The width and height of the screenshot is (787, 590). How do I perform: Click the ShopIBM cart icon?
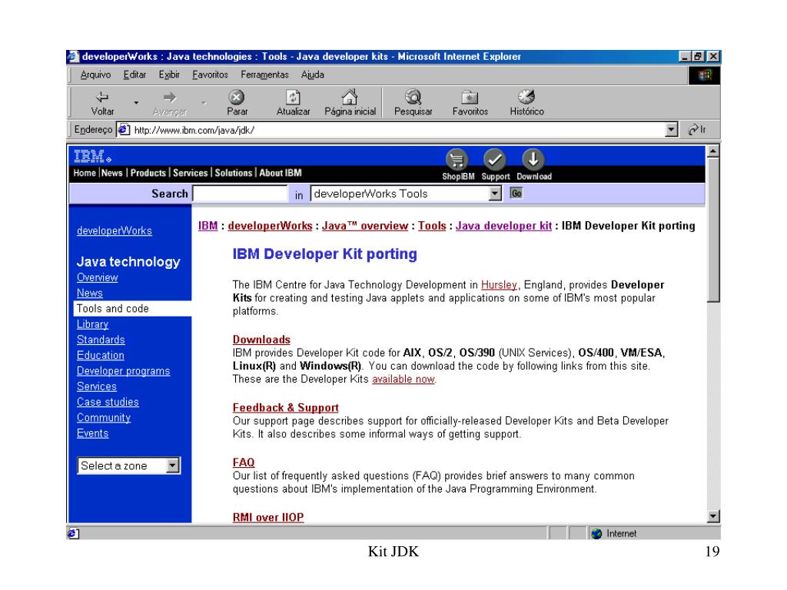click(457, 160)
